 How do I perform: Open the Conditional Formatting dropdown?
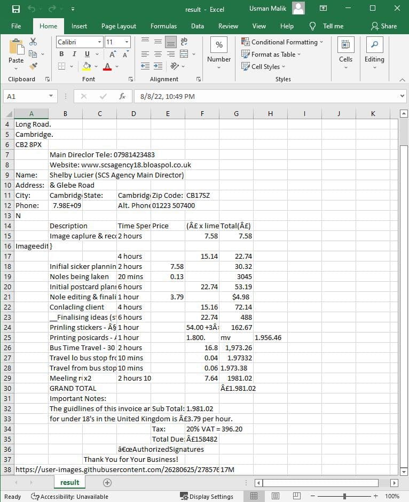pyautogui.click(x=282, y=42)
